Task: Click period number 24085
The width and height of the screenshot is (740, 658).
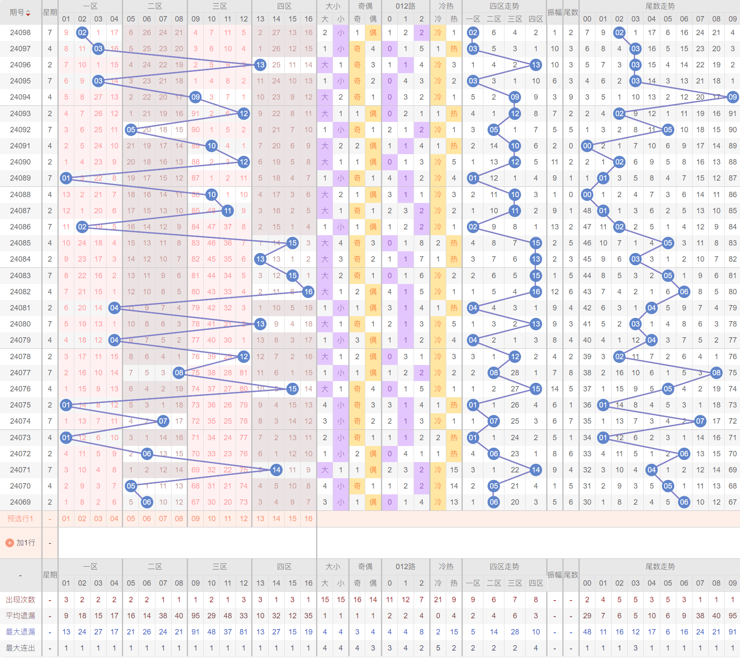Action: point(20,243)
